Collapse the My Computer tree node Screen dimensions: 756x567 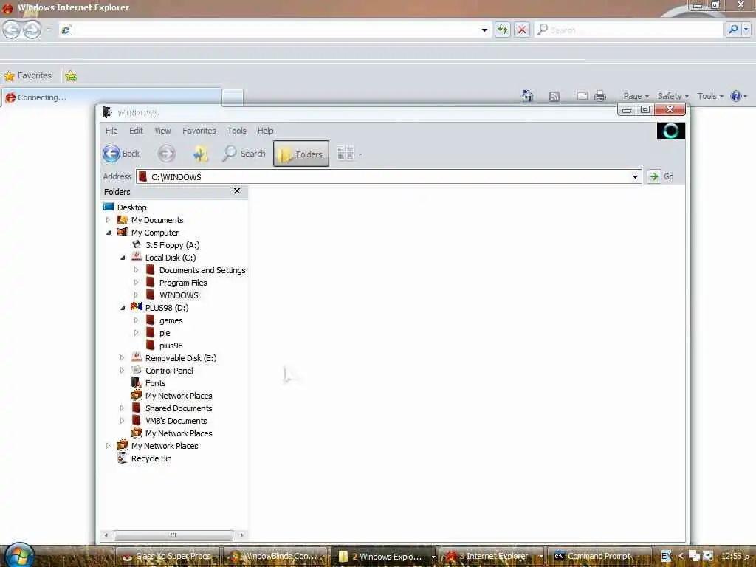(x=108, y=233)
